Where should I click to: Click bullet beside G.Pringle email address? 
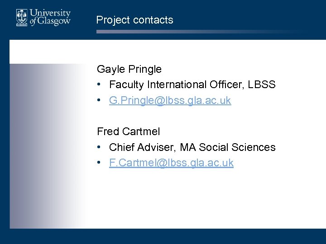[99, 101]
